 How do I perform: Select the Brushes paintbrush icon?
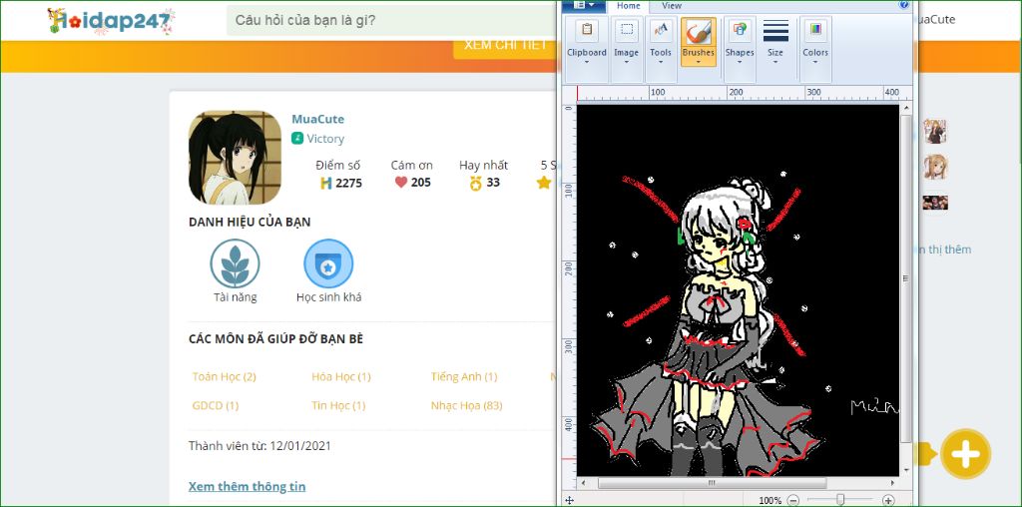(698, 31)
